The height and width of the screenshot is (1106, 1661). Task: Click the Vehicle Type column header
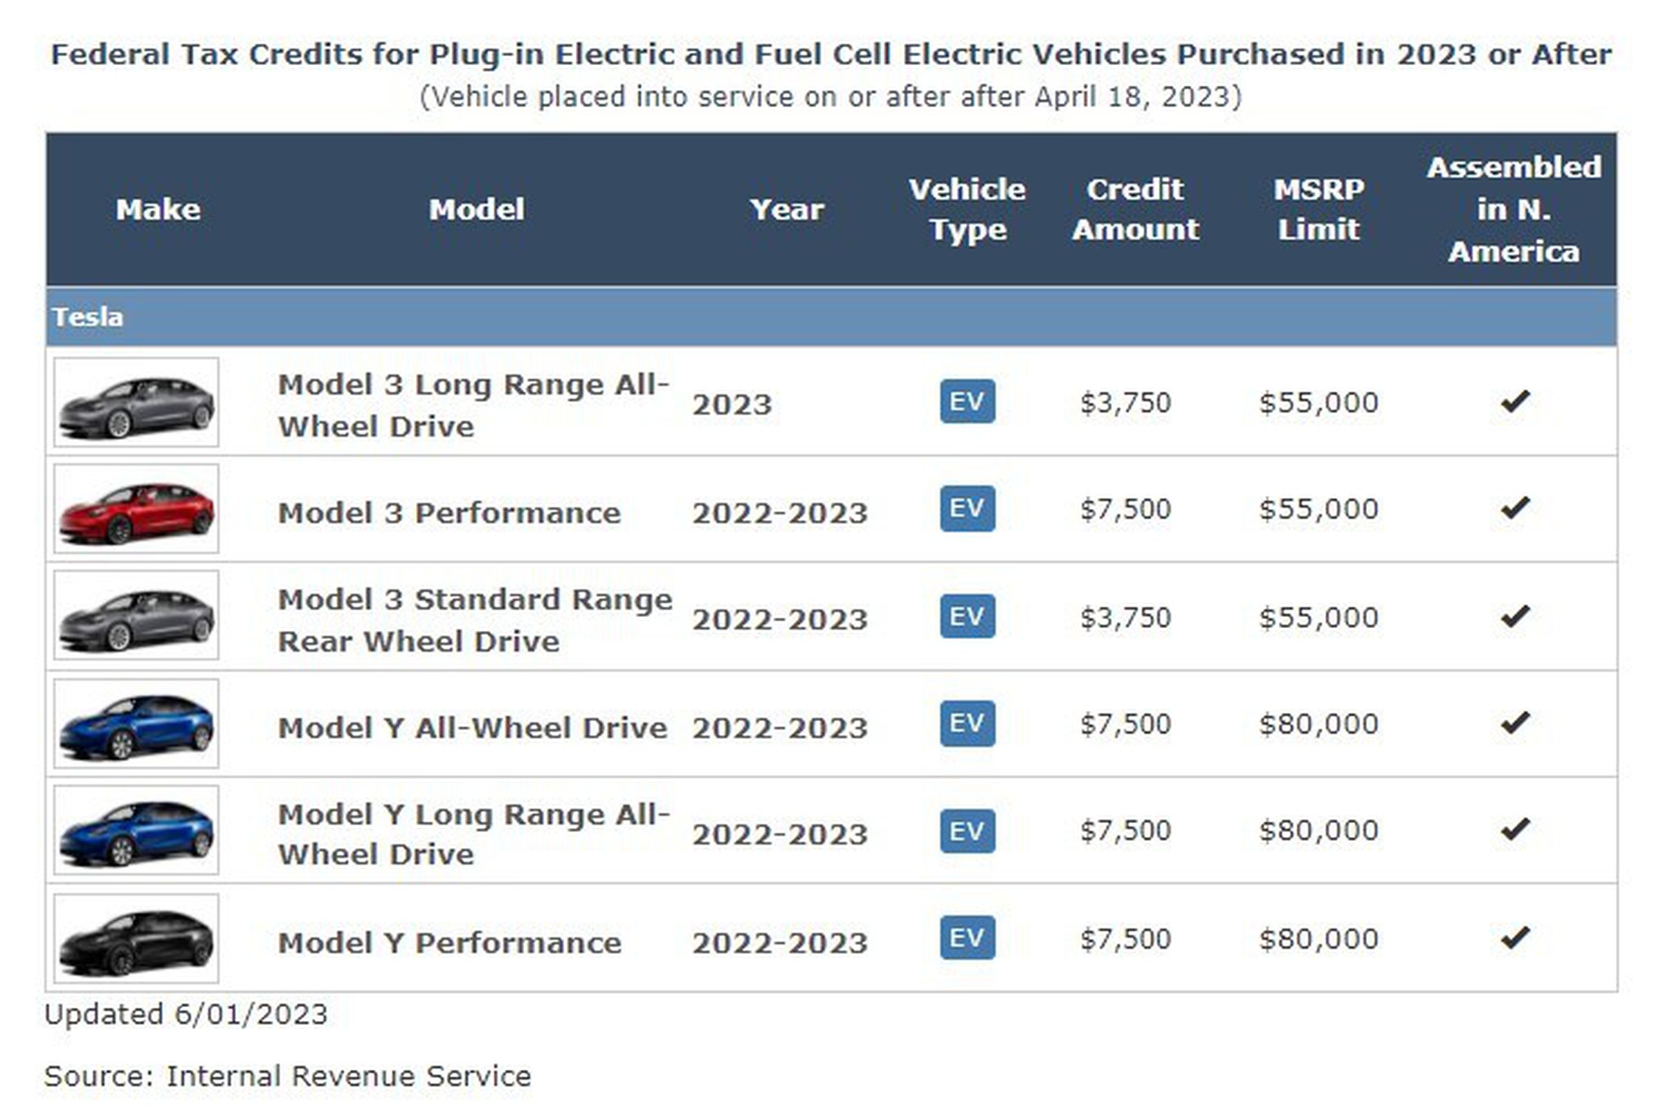coord(967,210)
